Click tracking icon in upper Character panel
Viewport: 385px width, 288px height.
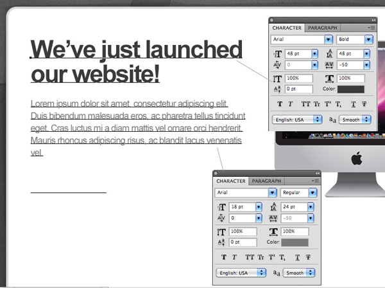coord(329,65)
